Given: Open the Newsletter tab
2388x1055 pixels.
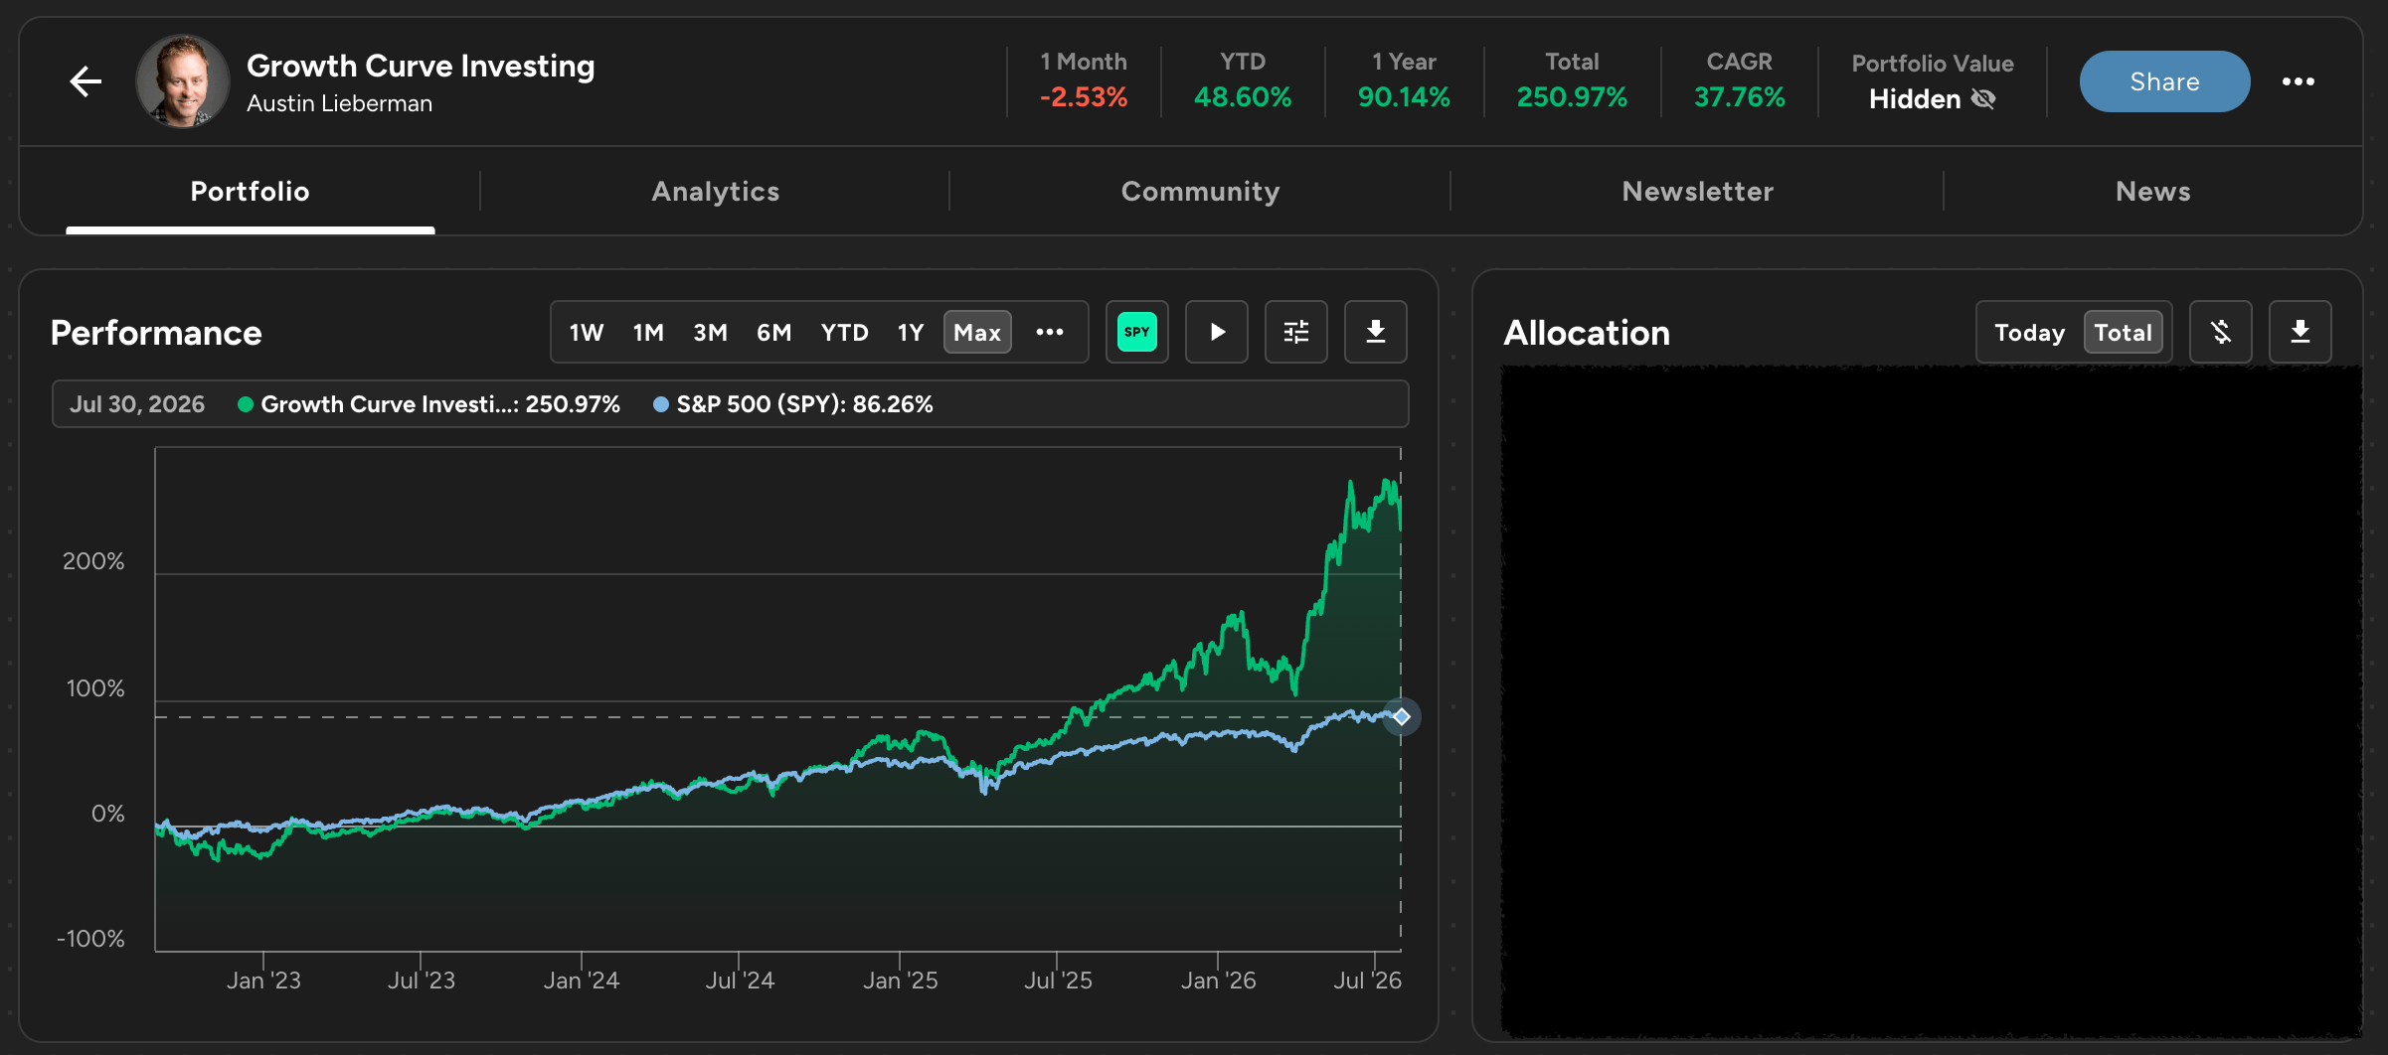Looking at the screenshot, I should (1698, 191).
